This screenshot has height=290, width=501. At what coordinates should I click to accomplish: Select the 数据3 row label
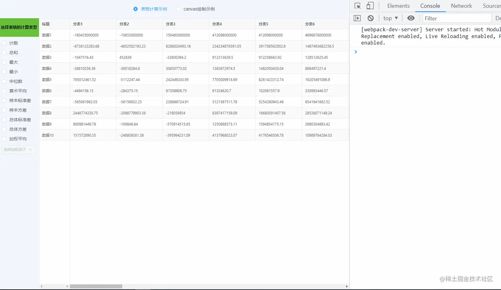pyautogui.click(x=47, y=57)
